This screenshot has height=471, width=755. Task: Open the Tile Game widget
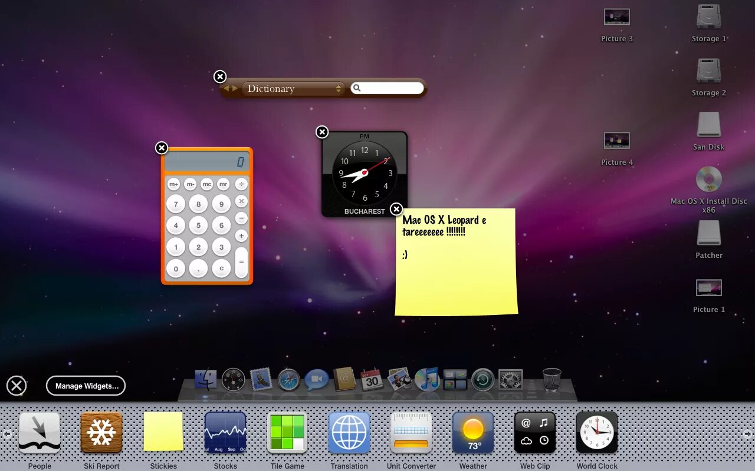[x=287, y=433]
